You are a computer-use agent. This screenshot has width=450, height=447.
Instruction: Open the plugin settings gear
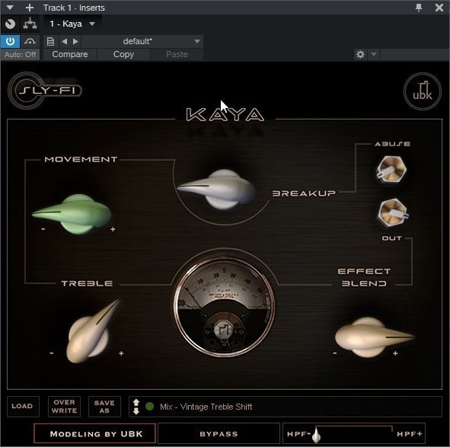pos(360,54)
